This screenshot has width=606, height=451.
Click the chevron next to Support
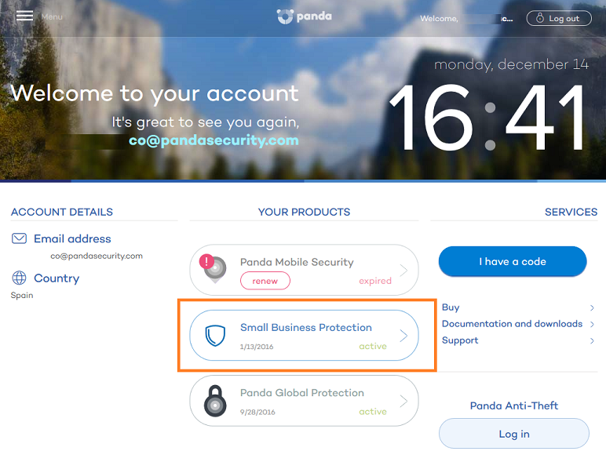coord(592,340)
